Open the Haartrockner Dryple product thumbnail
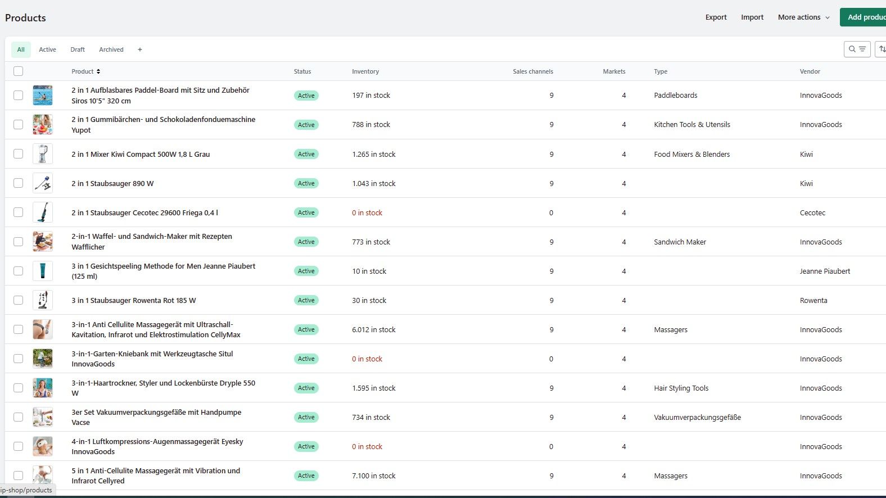The height and width of the screenshot is (498, 886). tap(43, 388)
